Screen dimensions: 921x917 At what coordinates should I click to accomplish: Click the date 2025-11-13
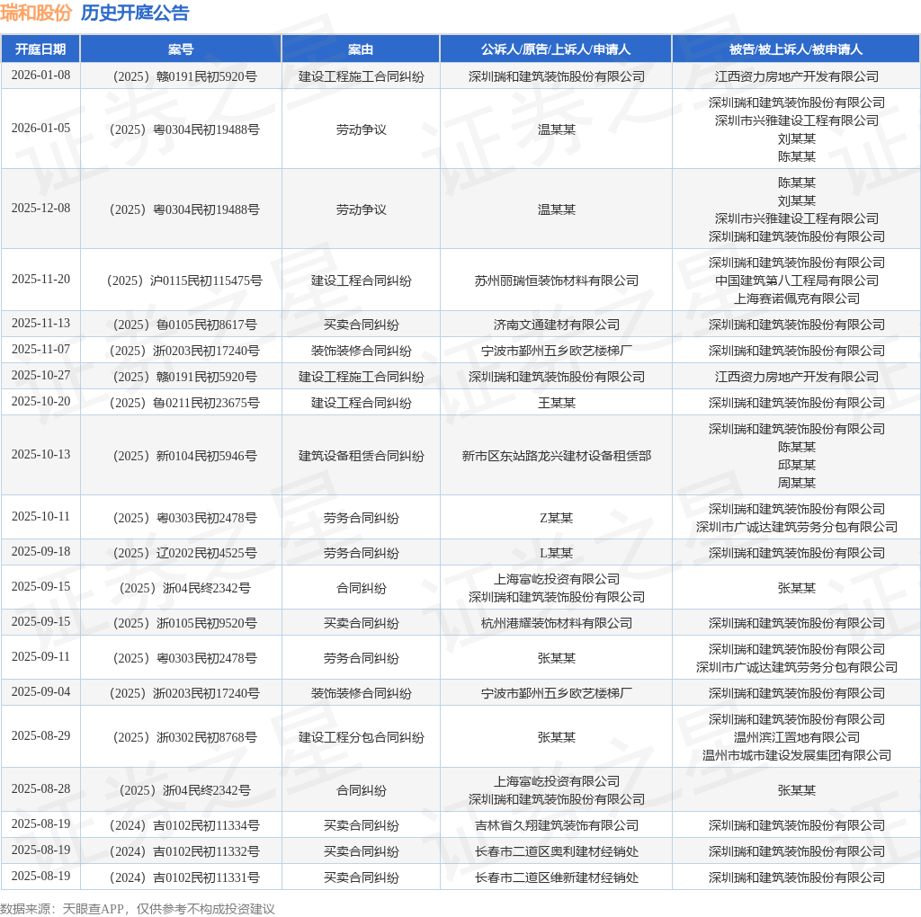tap(40, 324)
